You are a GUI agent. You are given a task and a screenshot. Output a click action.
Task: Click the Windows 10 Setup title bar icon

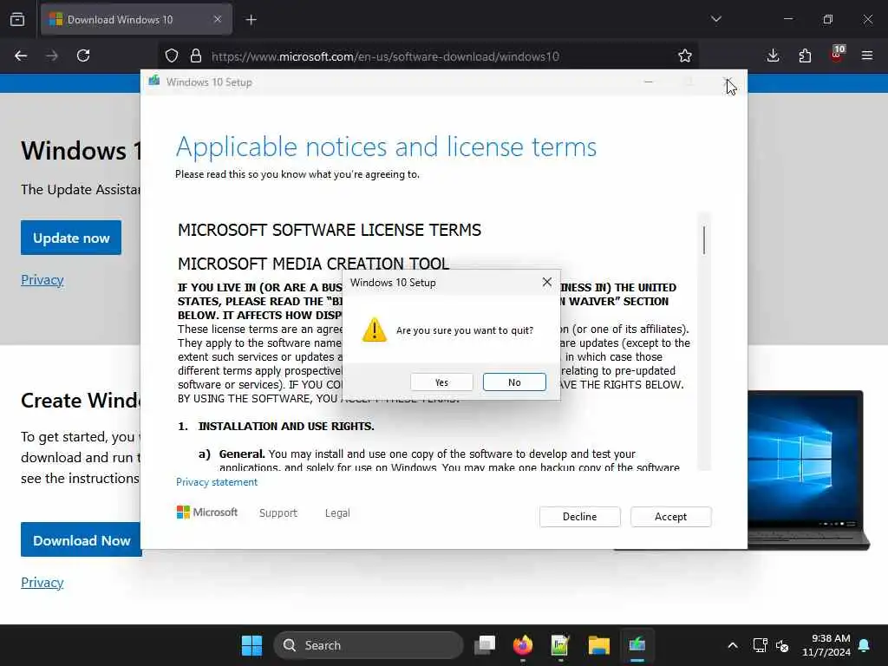[x=154, y=82]
